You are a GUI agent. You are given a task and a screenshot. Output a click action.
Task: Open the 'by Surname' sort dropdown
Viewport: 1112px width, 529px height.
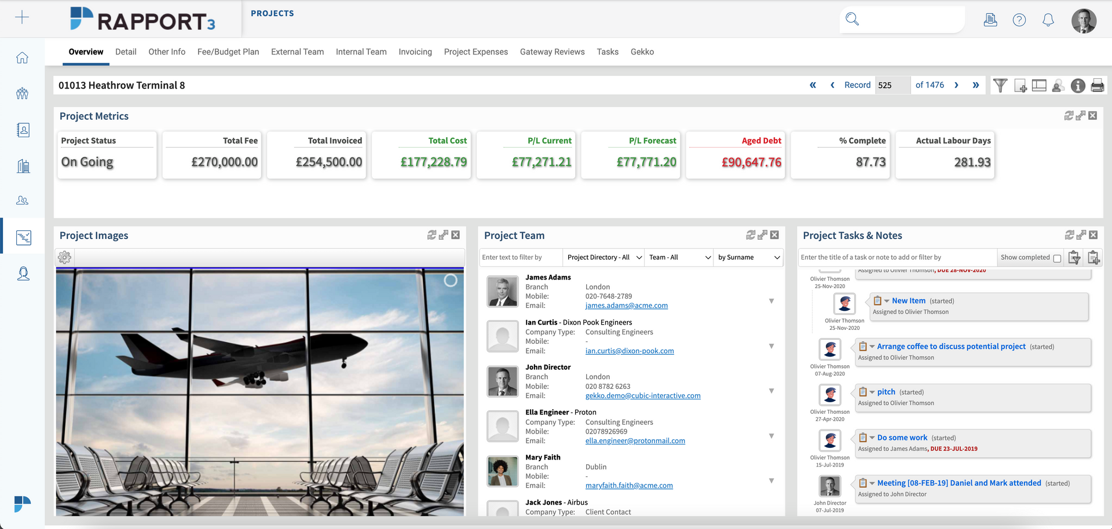[748, 257]
